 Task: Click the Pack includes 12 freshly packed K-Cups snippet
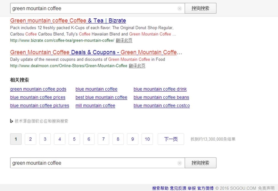pyautogui.click(x=93, y=31)
